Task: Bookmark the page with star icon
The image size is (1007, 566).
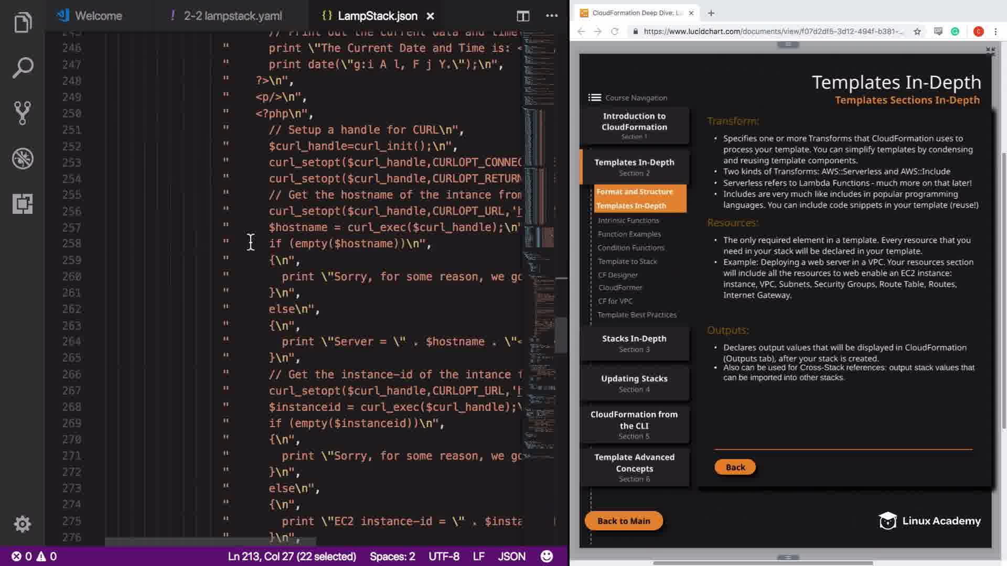Action: coord(917,31)
